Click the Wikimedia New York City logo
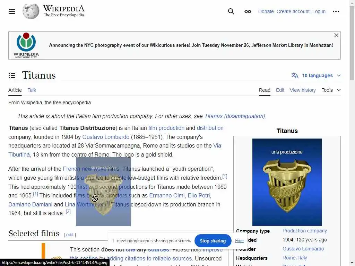This screenshot has height=266, width=355. pyautogui.click(x=26, y=45)
